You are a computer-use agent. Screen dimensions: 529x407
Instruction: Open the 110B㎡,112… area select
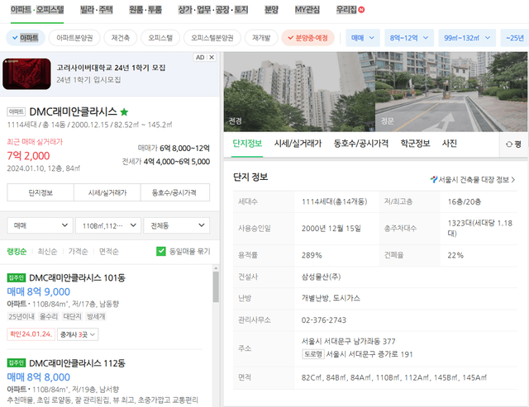pyautogui.click(x=108, y=225)
